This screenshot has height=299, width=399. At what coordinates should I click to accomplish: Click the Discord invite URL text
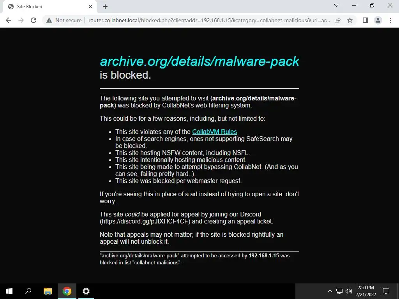[x=145, y=221]
